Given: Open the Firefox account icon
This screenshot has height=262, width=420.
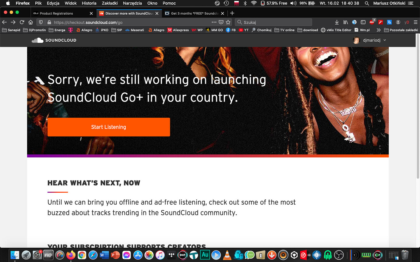Looking at the screenshot, I should pos(398,22).
